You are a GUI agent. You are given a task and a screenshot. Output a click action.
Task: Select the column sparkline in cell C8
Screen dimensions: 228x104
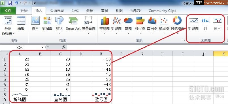click(x=61, y=94)
